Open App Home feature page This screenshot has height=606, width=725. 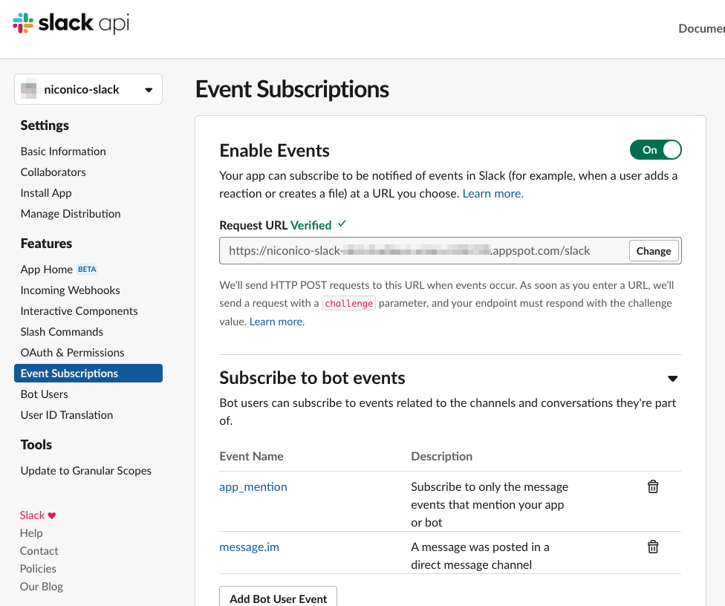[x=47, y=270]
